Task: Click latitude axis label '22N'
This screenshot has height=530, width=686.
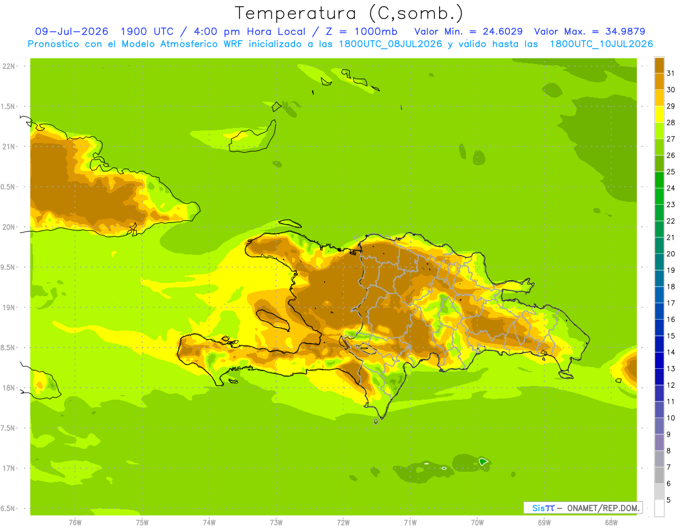Action: point(8,66)
